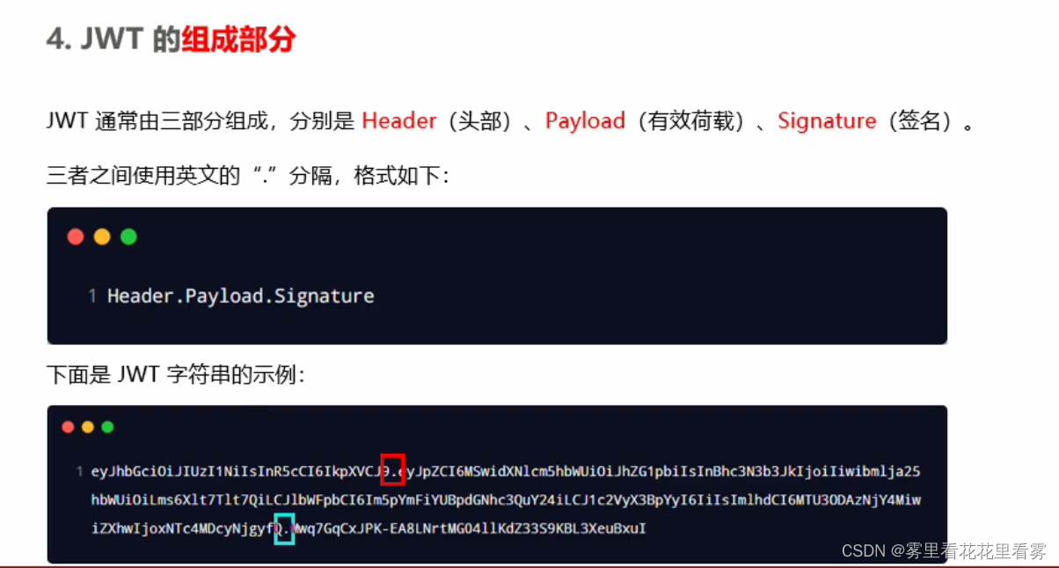Click the code line Header.Payload.Signature
Screen dimensions: 1059x568
241,296
